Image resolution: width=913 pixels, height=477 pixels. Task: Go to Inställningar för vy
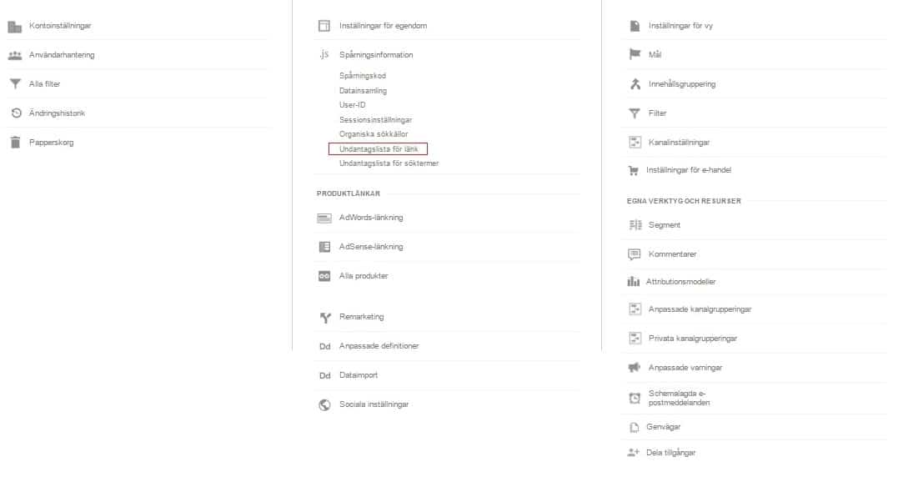pyautogui.click(x=680, y=26)
